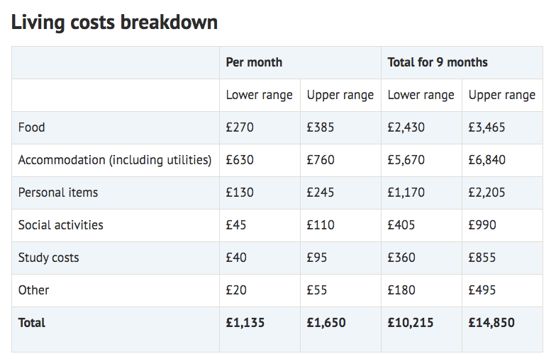Select the £3,465 food upper cell

coord(486,127)
